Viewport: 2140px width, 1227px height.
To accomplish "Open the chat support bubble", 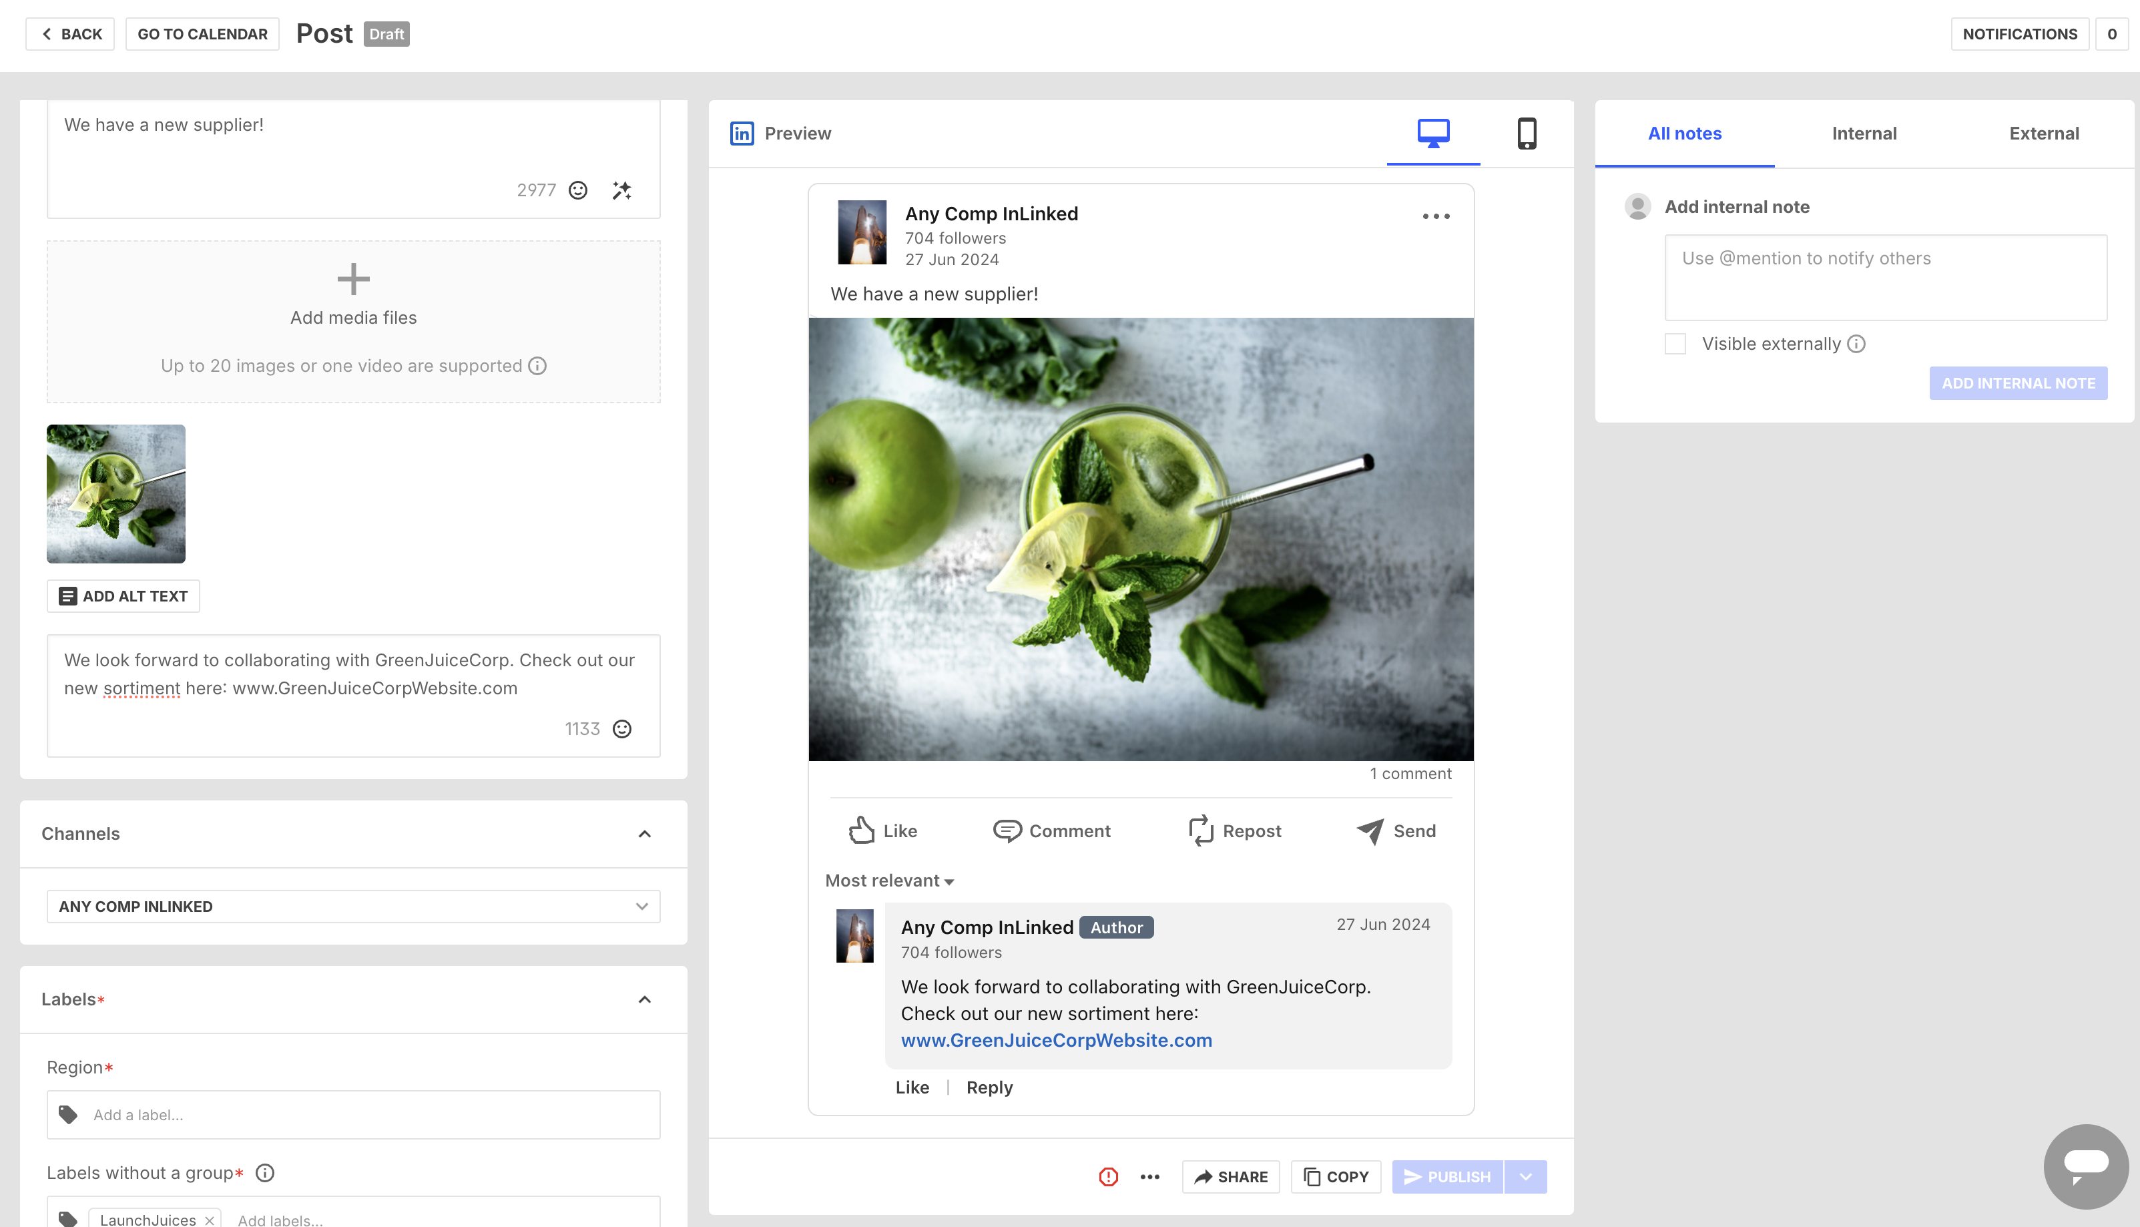I will [2086, 1166].
